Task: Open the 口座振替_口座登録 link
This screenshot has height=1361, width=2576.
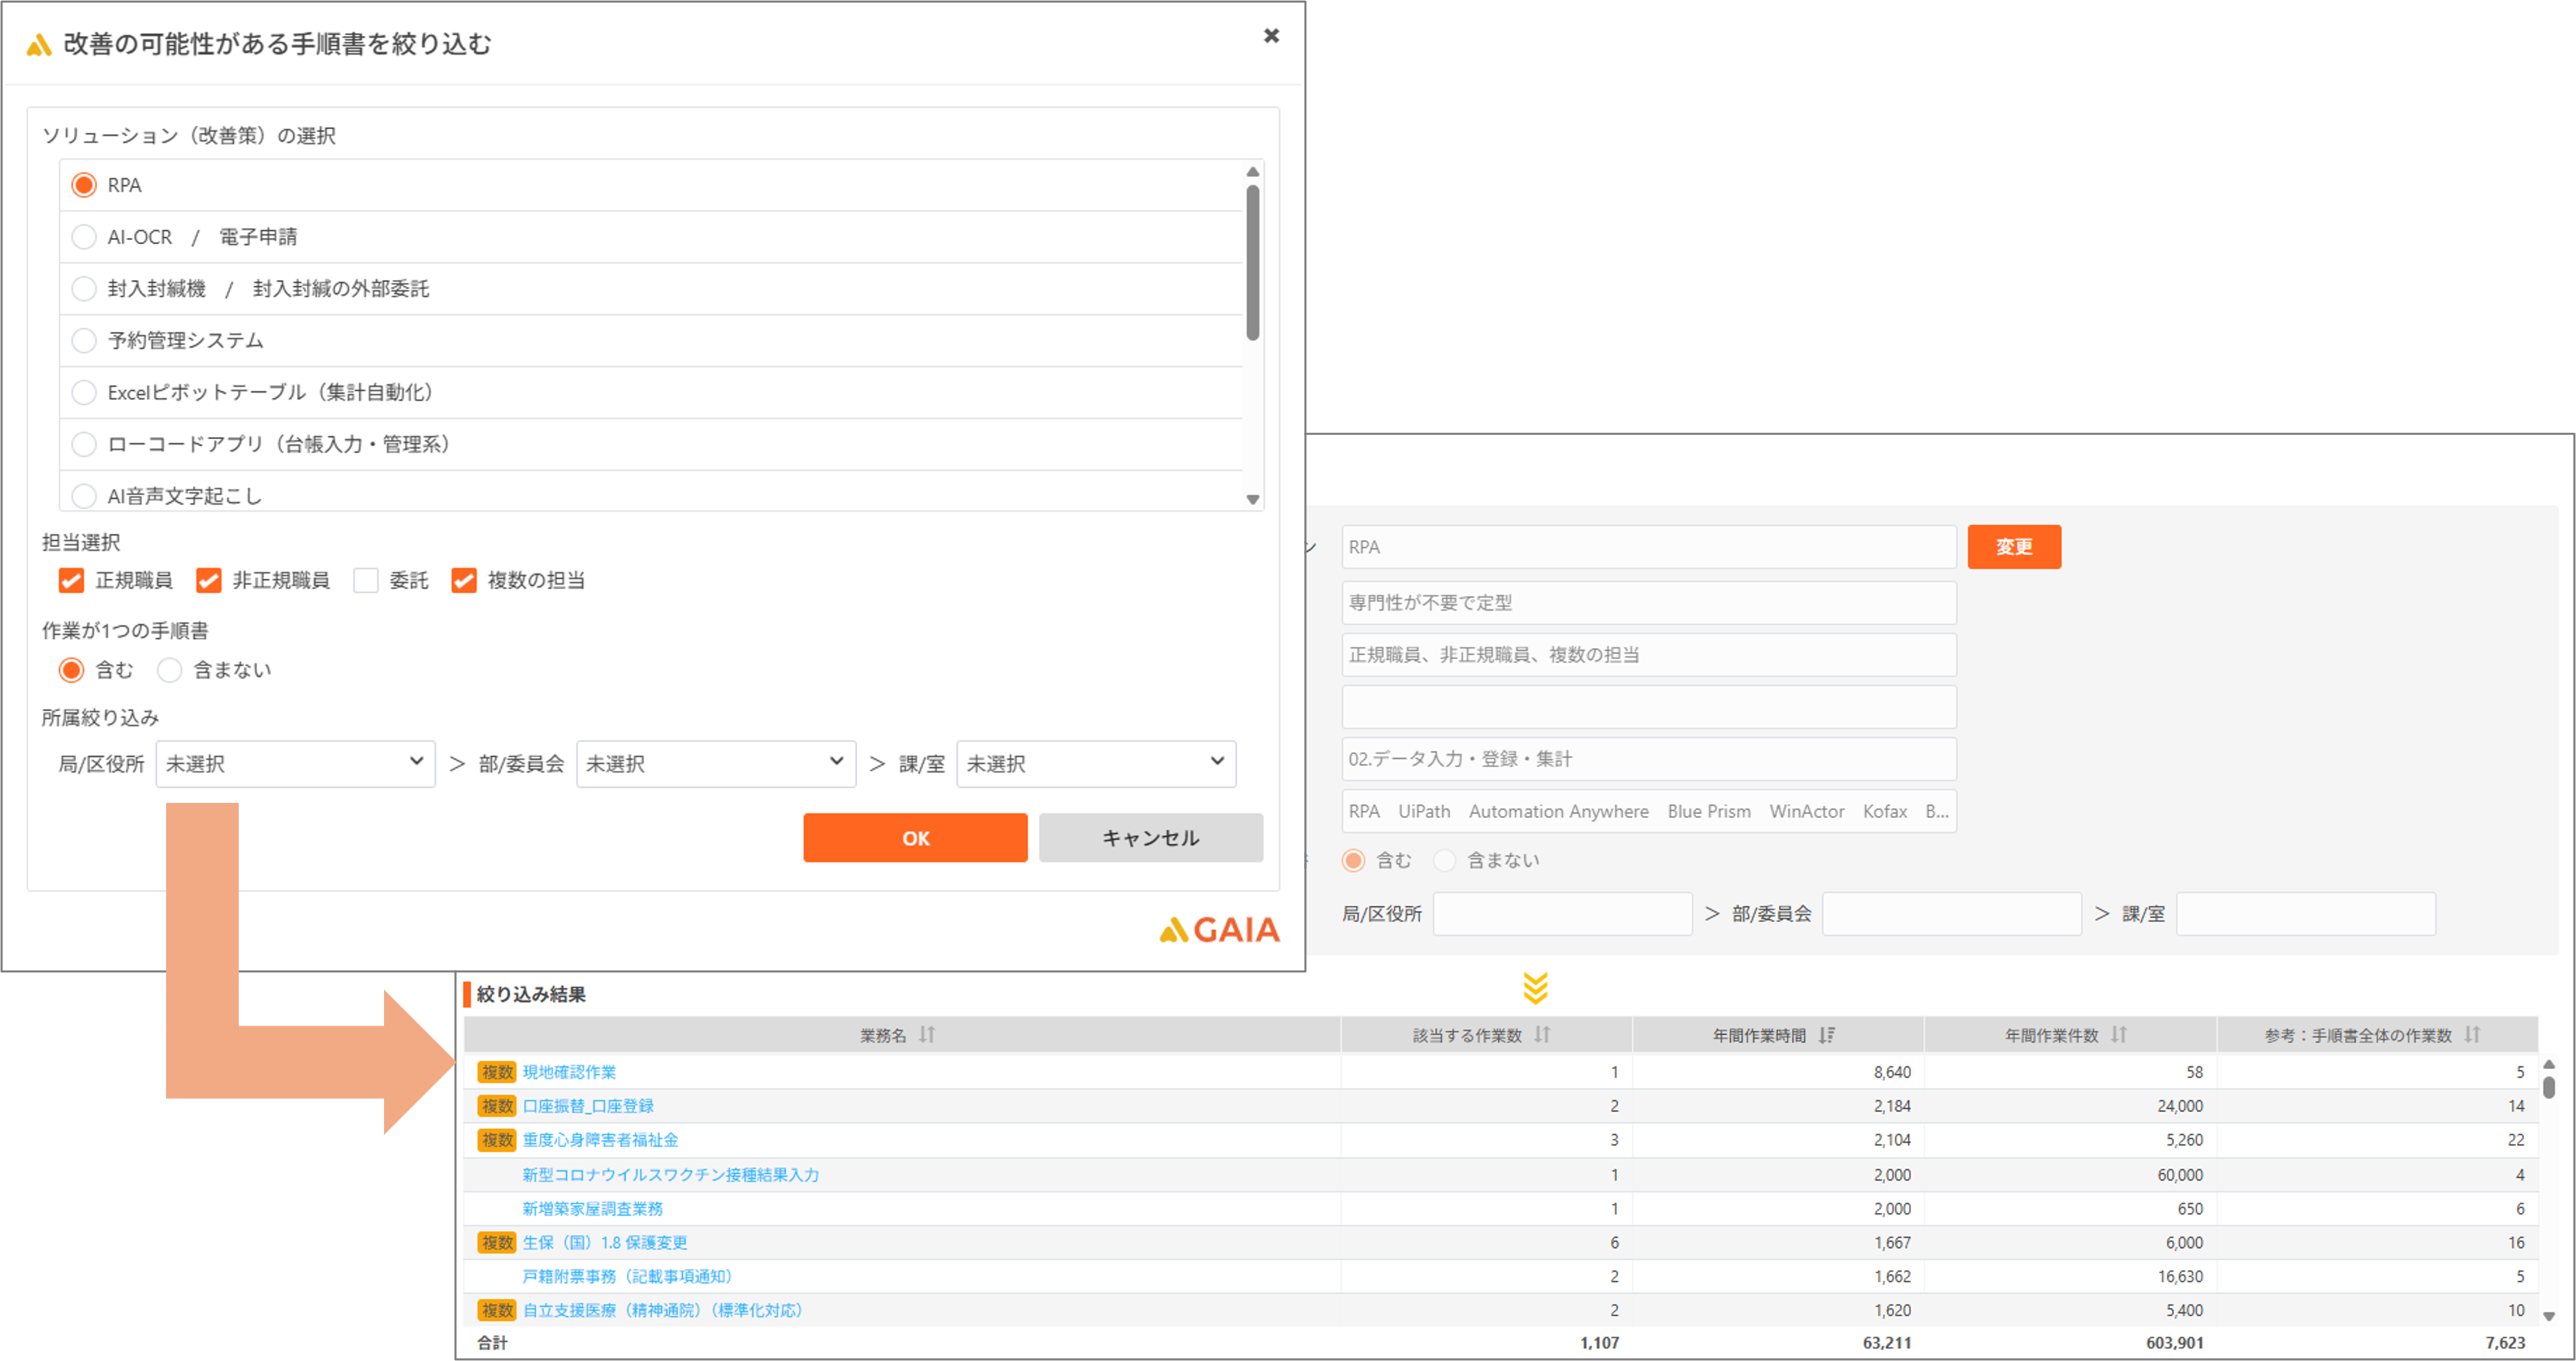Action: 588,1107
